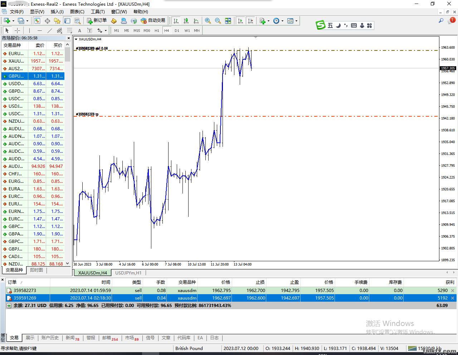Switch to the USDJPYm,H1 chart tab
This screenshot has width=458, height=355.
click(x=128, y=273)
